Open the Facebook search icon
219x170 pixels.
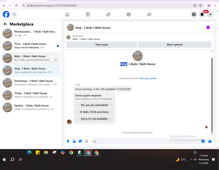[14, 14]
